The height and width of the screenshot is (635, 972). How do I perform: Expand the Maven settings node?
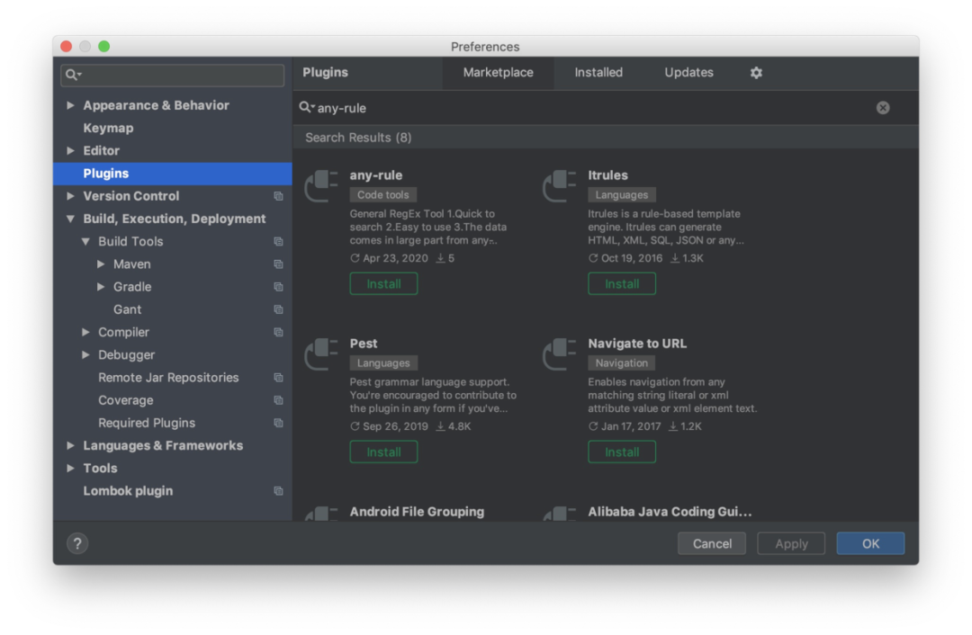pos(101,264)
